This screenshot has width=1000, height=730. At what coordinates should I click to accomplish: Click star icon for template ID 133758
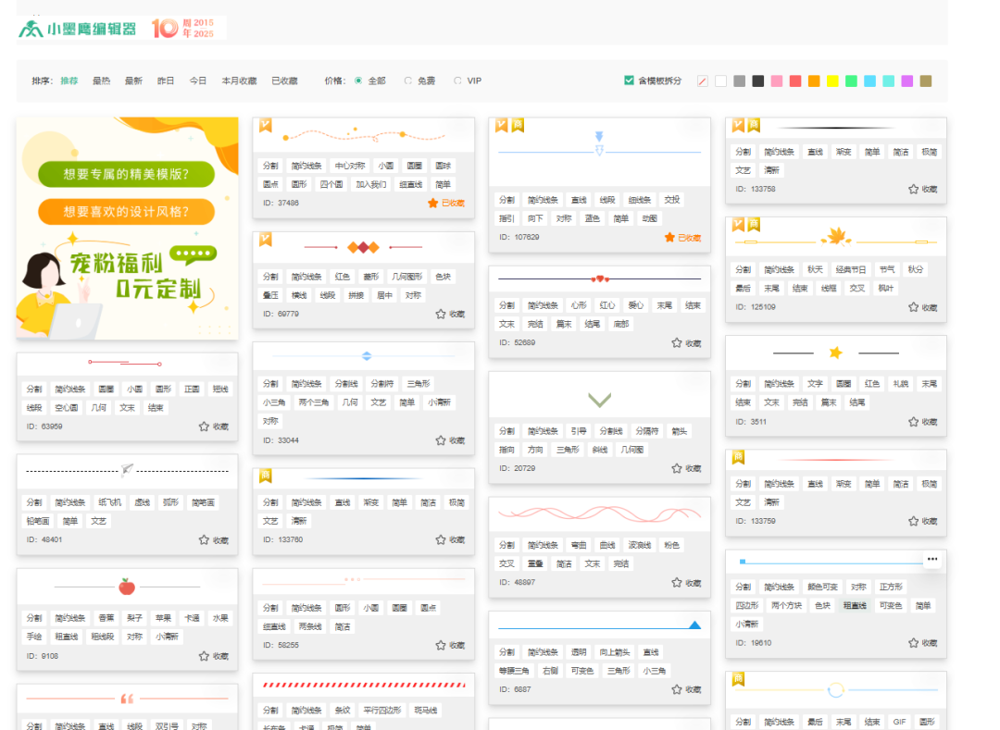click(x=913, y=189)
